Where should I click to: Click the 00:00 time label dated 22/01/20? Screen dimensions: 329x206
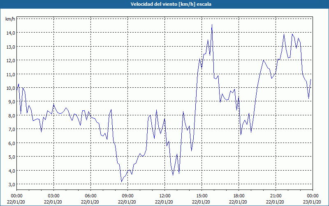point(16,196)
